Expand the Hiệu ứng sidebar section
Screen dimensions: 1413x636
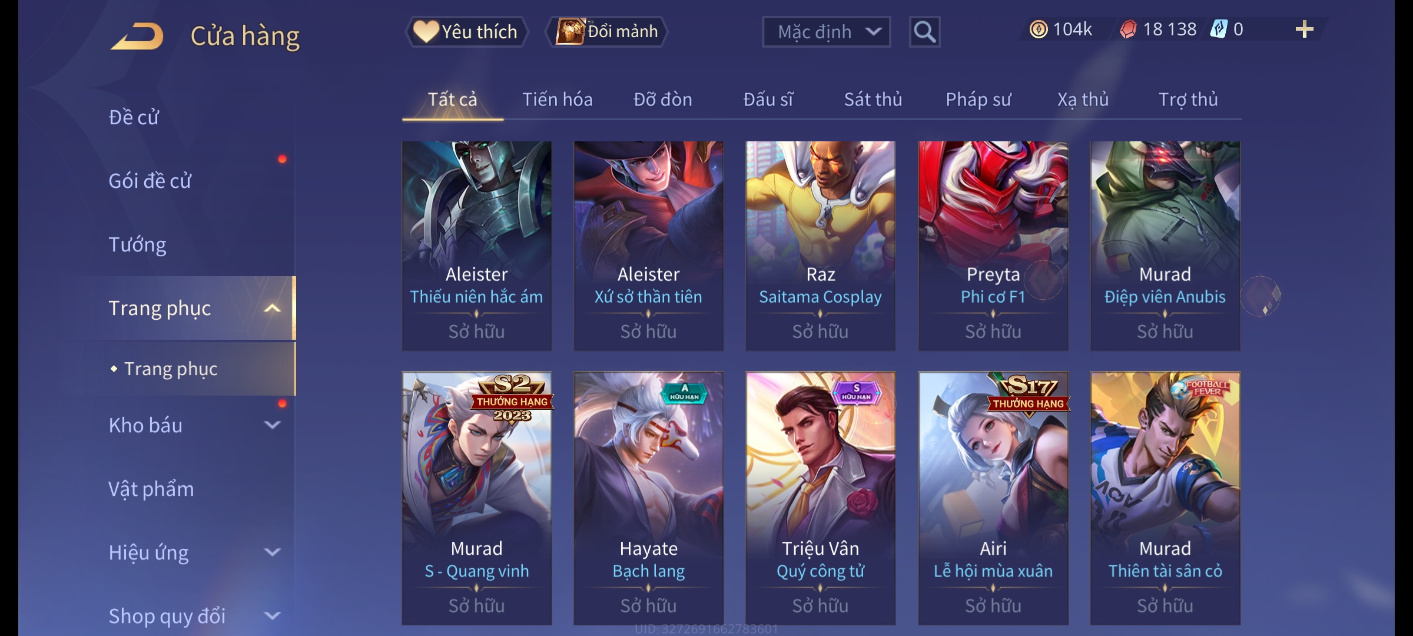272,552
